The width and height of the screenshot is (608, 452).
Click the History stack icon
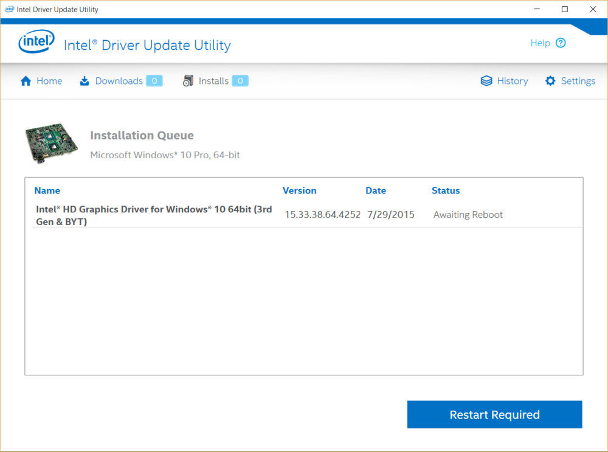[x=486, y=81]
